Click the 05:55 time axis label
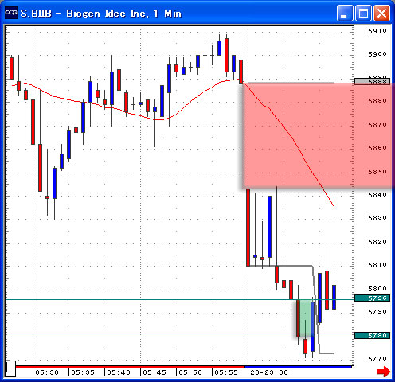The height and width of the screenshot is (382, 395). (x=226, y=372)
